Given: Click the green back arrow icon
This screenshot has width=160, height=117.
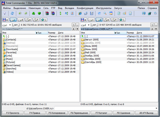Looking at the screenshot, I should tap(20, 13).
